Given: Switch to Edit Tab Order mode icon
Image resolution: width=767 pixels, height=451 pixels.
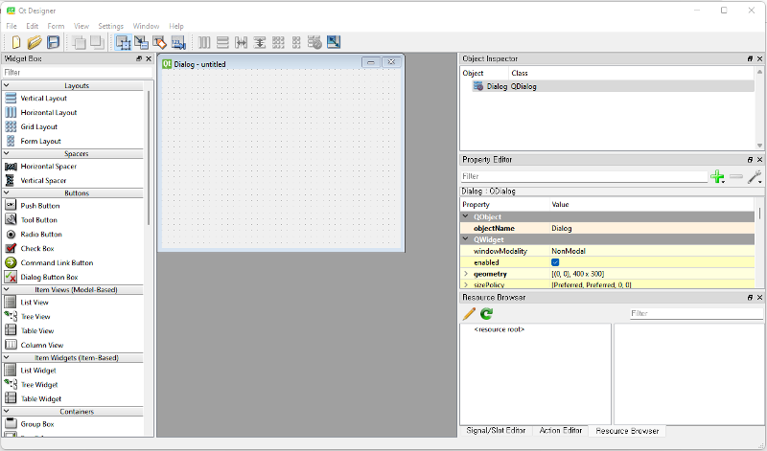Looking at the screenshot, I should point(178,42).
